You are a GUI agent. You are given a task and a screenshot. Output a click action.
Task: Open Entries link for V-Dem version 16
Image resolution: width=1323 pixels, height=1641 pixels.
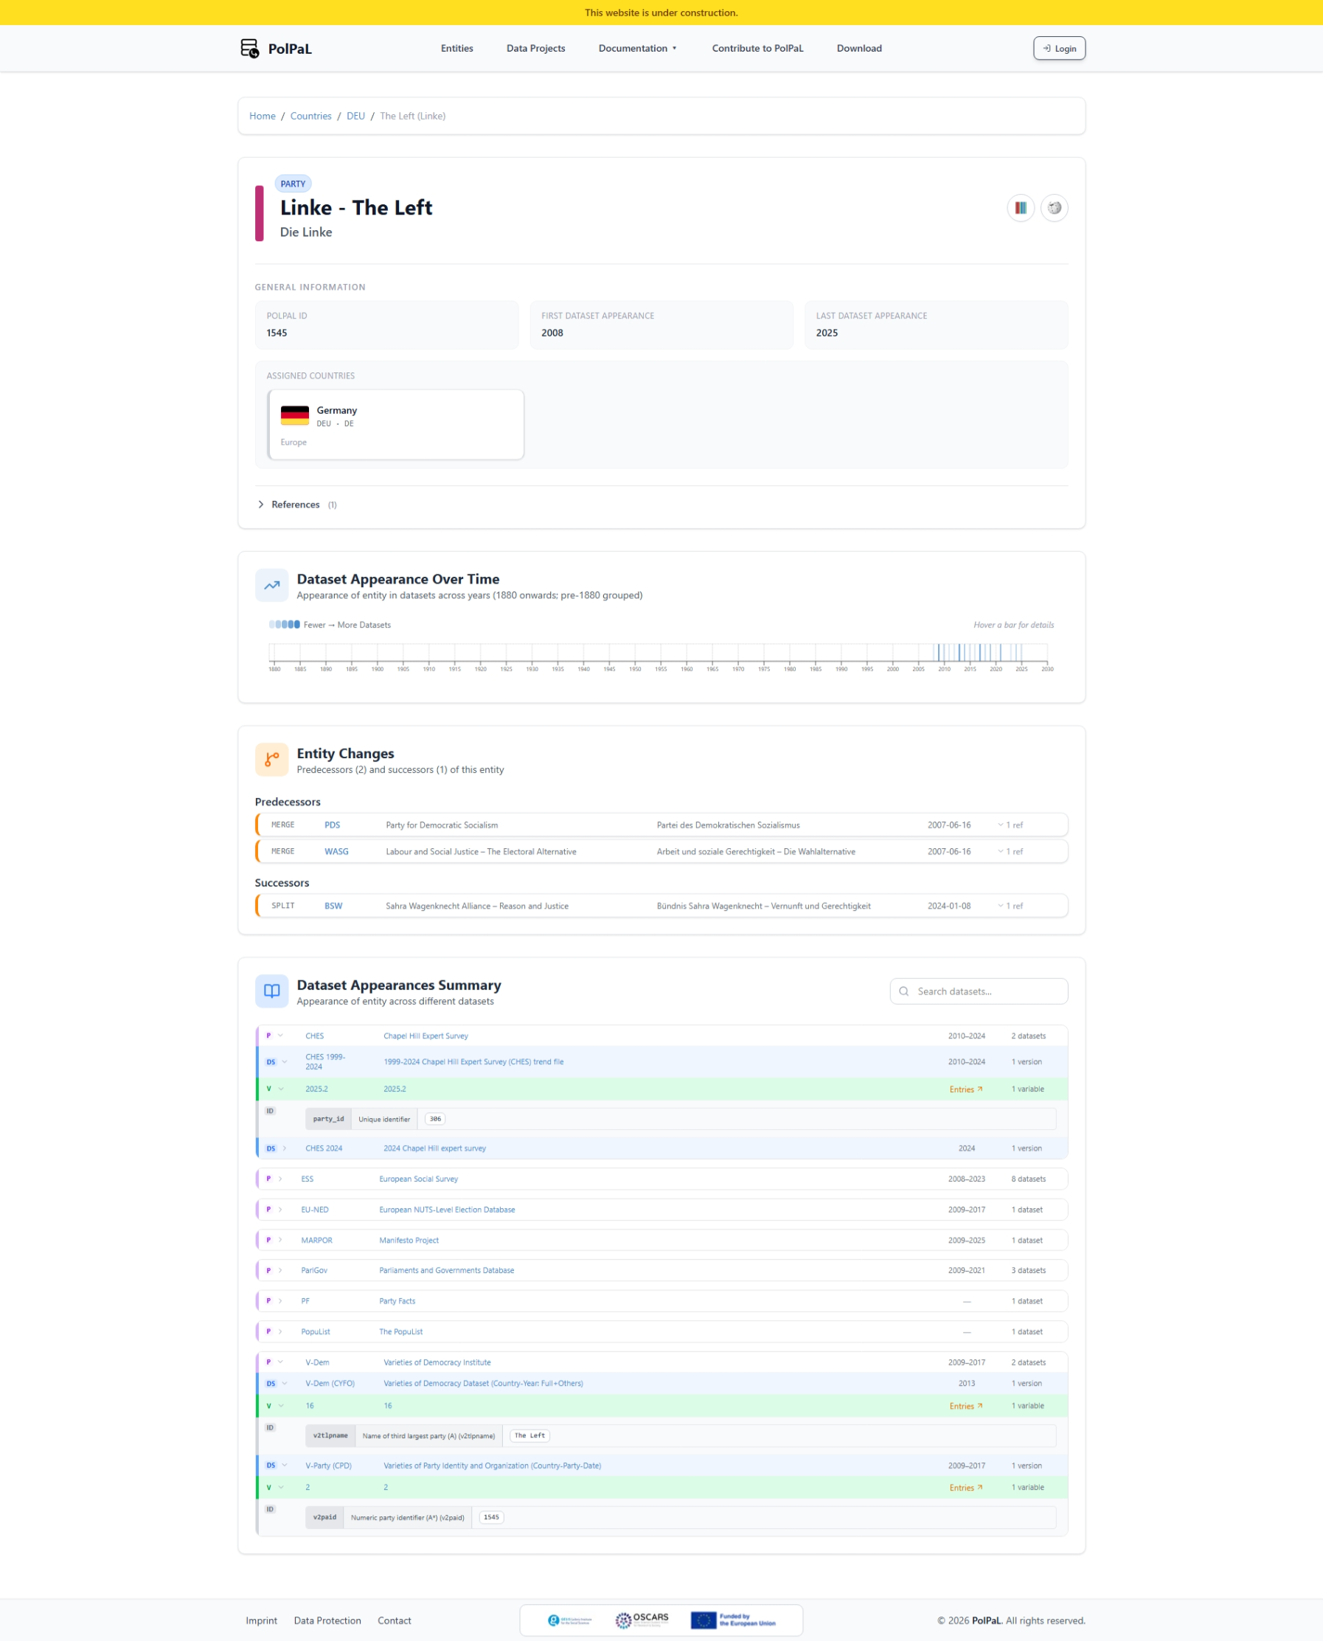click(x=966, y=1406)
